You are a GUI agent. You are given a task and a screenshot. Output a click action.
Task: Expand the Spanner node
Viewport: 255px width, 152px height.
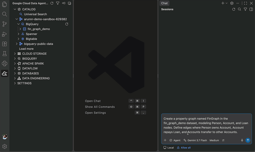18,34
